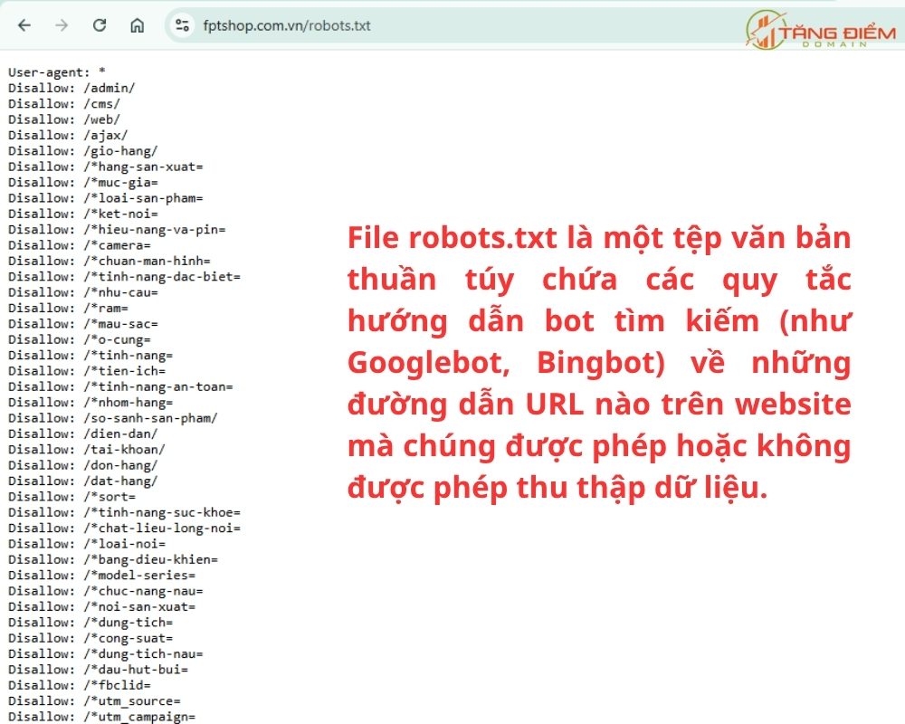Click the 'Disallow: /*ram=' line
Image resolution: width=905 pixels, height=724 pixels.
(x=68, y=308)
